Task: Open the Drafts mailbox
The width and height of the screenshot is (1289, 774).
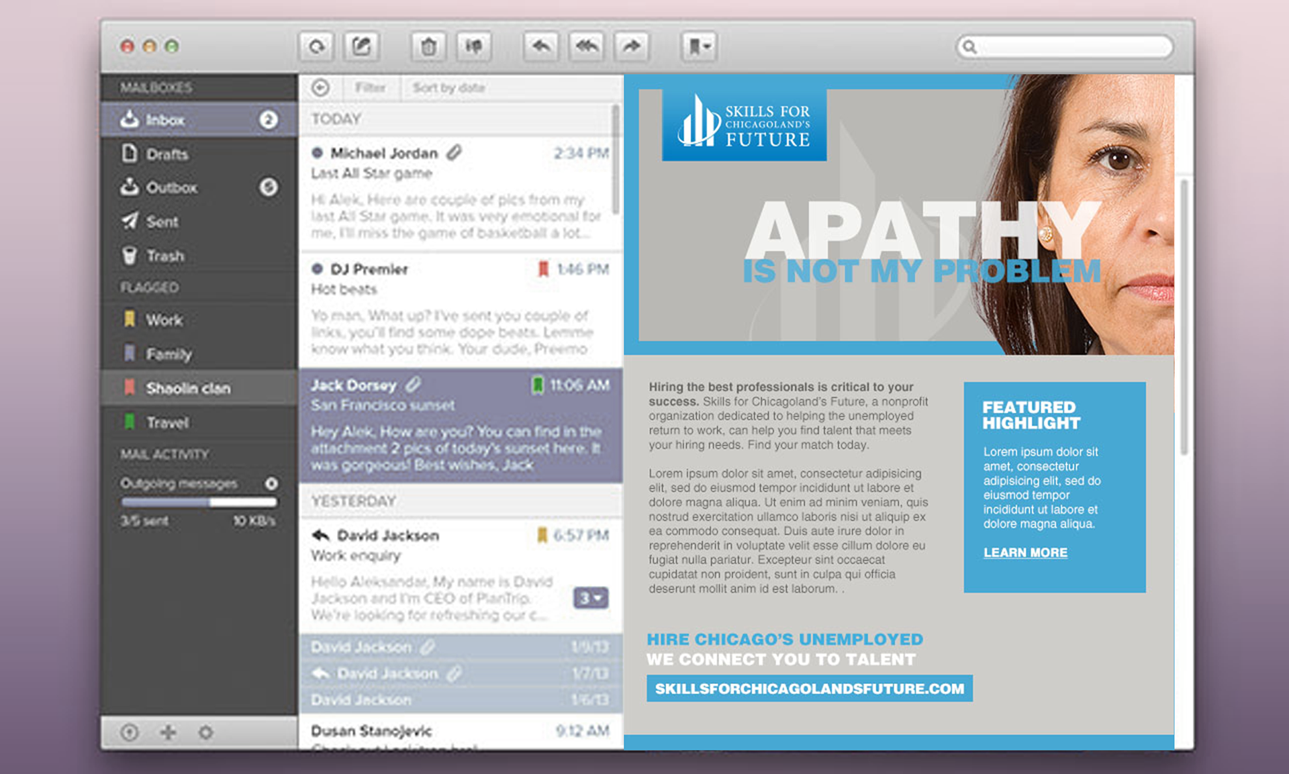Action: coord(166,154)
